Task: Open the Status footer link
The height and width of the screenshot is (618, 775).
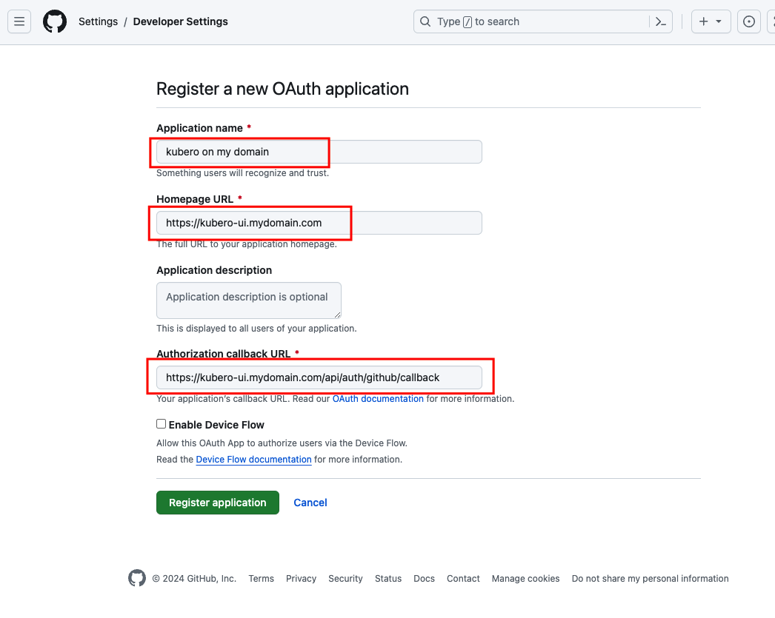Action: click(388, 579)
